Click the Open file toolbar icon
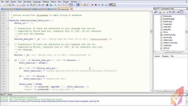The height and width of the screenshot is (106, 188). point(6,5)
